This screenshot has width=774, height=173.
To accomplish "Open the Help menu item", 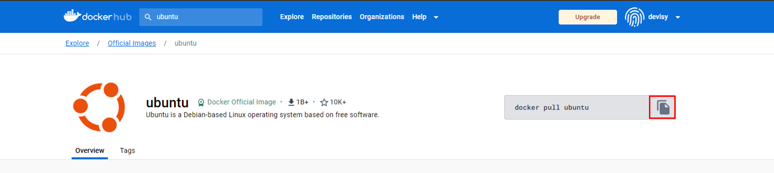I will (x=419, y=17).
